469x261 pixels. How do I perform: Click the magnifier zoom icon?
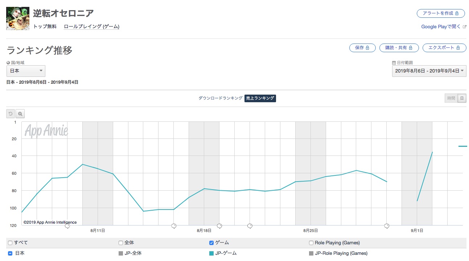(x=20, y=114)
